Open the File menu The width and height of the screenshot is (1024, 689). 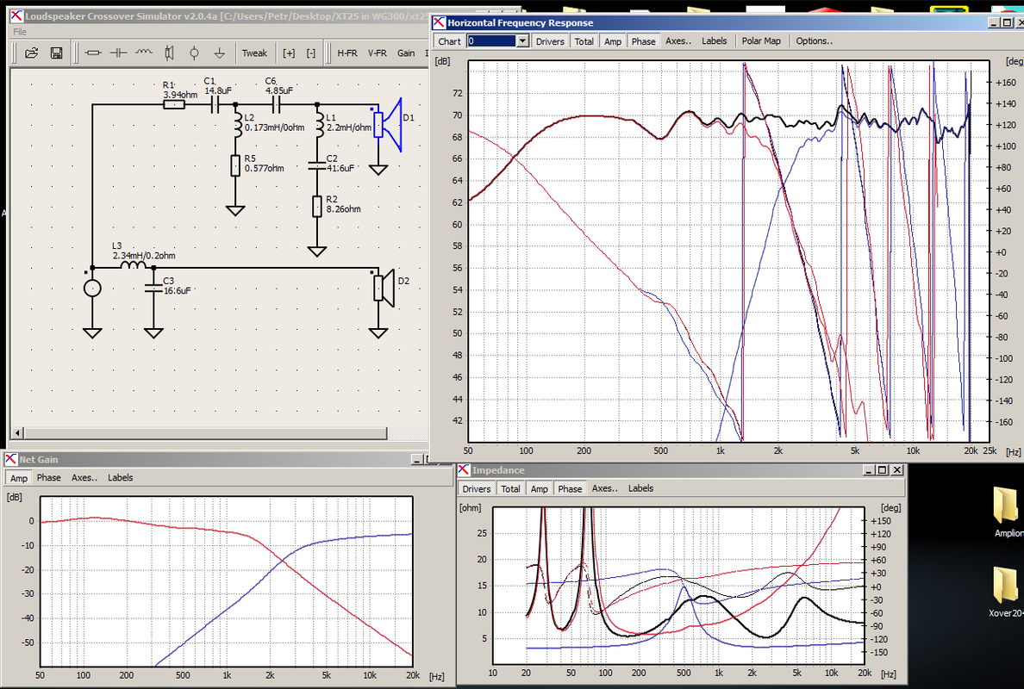pyautogui.click(x=20, y=31)
